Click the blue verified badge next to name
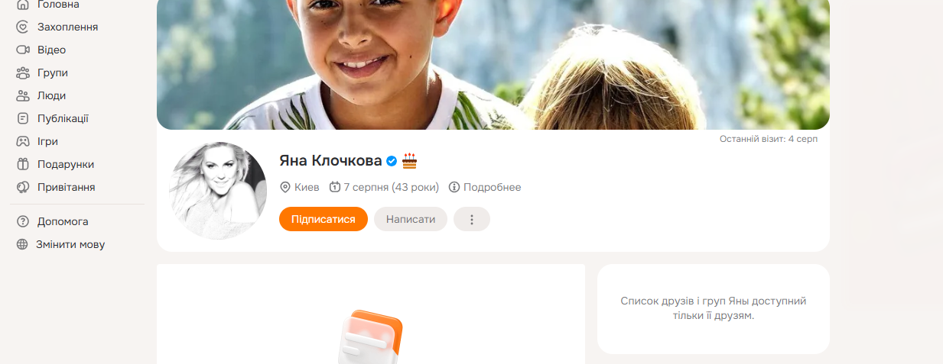943x364 pixels. pos(392,161)
